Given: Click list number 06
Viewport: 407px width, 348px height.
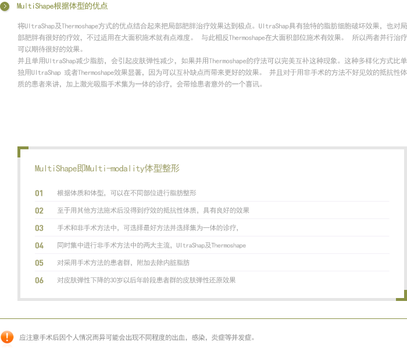Looking at the screenshot, I should pyautogui.click(x=39, y=280).
